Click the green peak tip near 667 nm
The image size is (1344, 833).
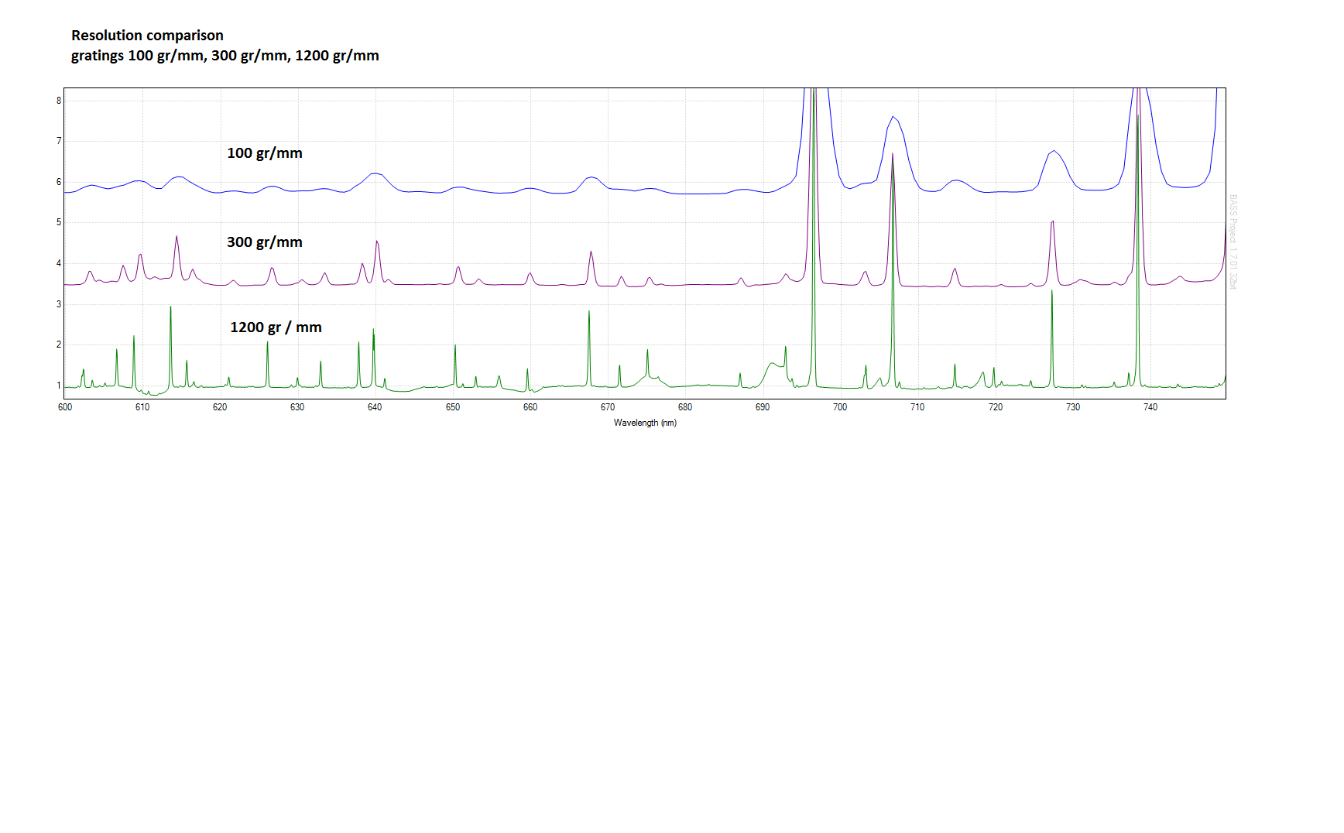pos(589,312)
